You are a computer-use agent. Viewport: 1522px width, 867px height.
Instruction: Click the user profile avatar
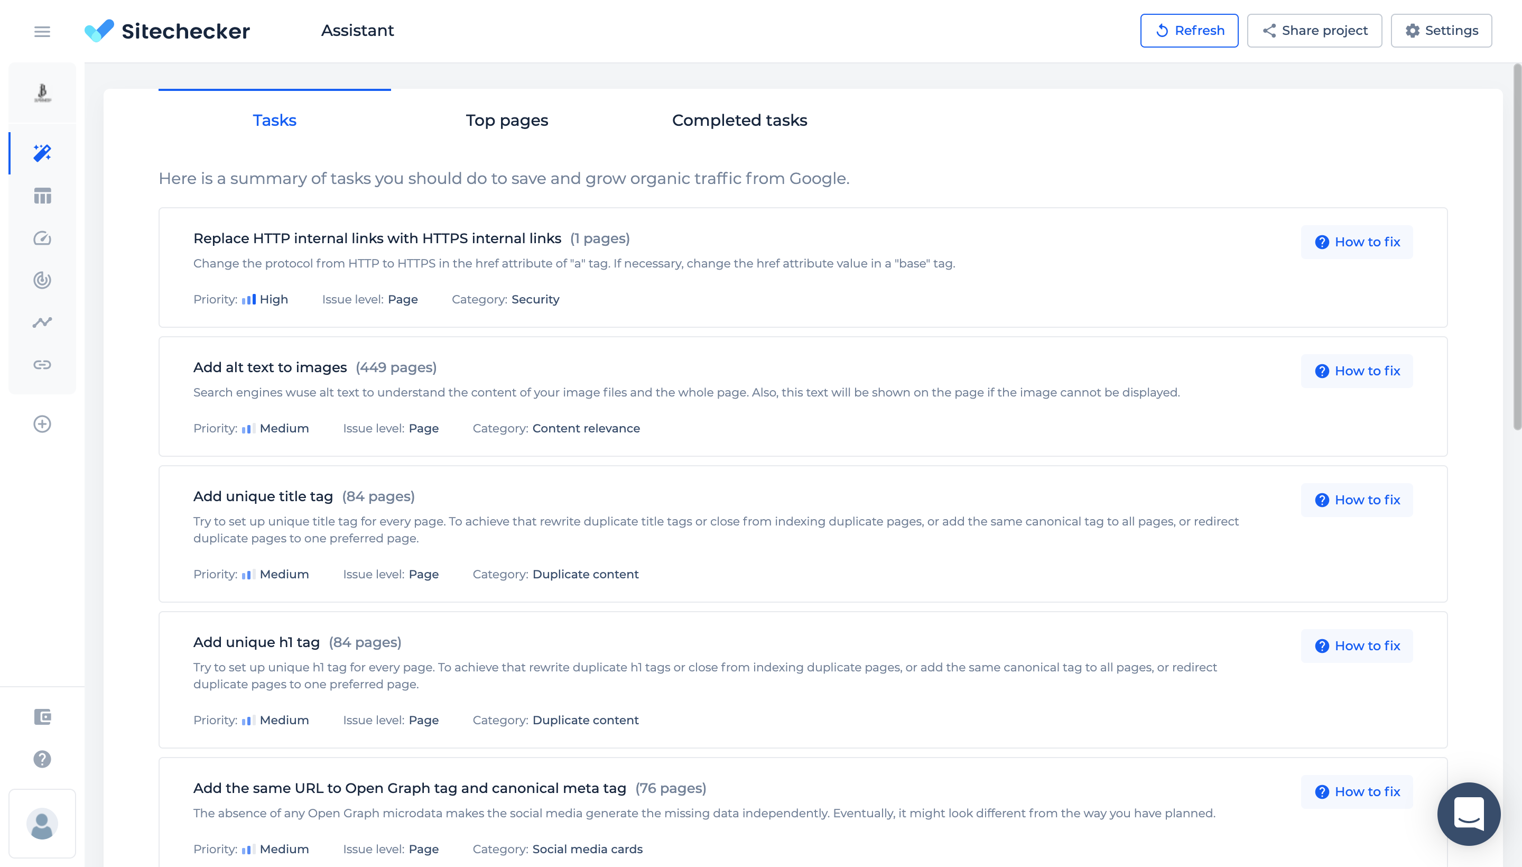click(42, 824)
